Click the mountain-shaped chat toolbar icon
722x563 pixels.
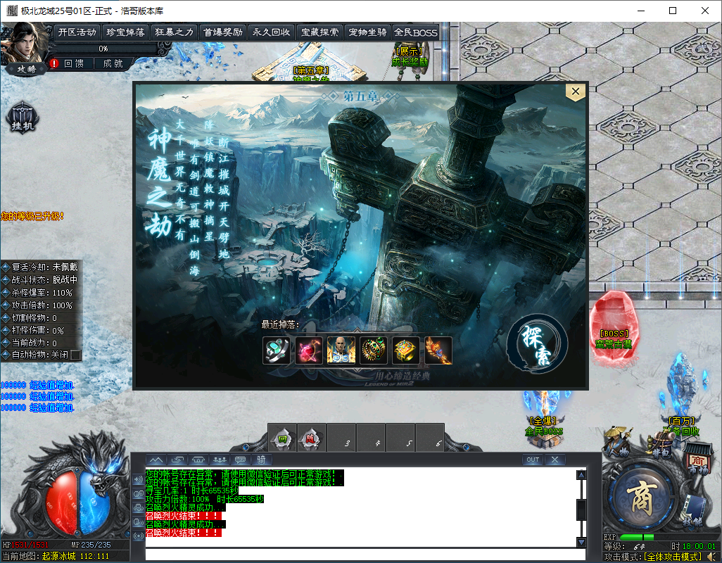[156, 460]
